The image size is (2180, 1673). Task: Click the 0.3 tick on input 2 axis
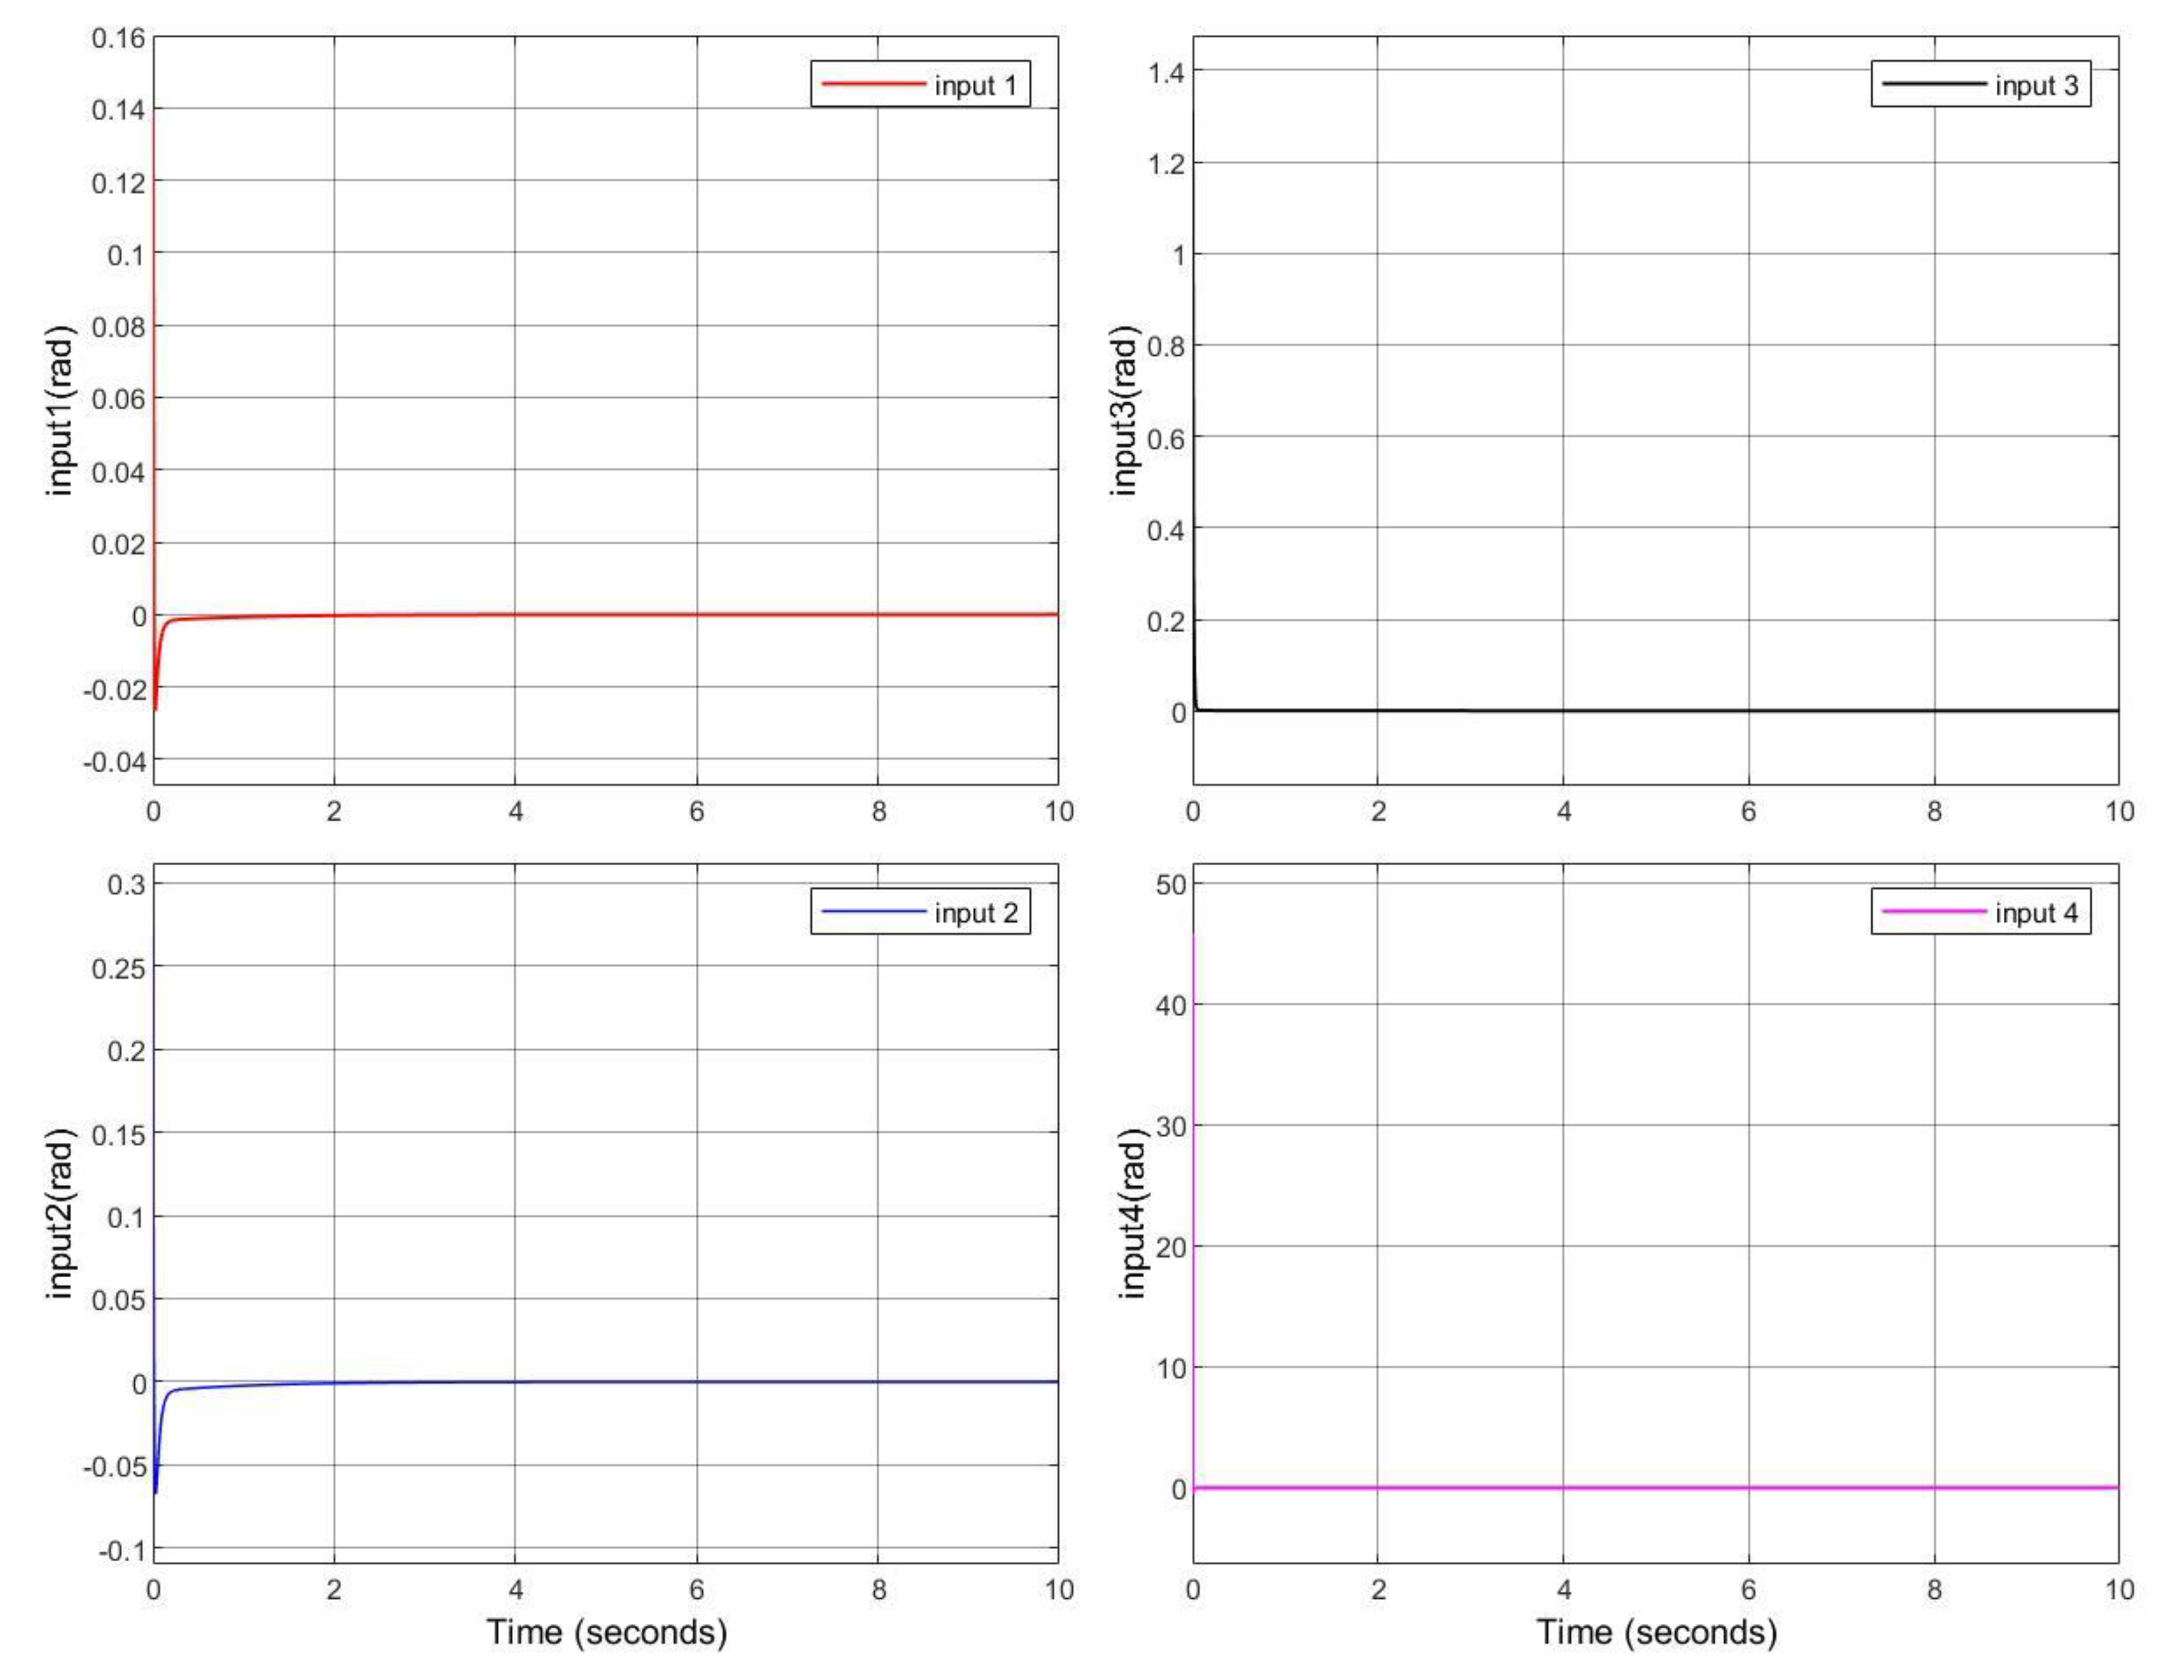point(125,885)
